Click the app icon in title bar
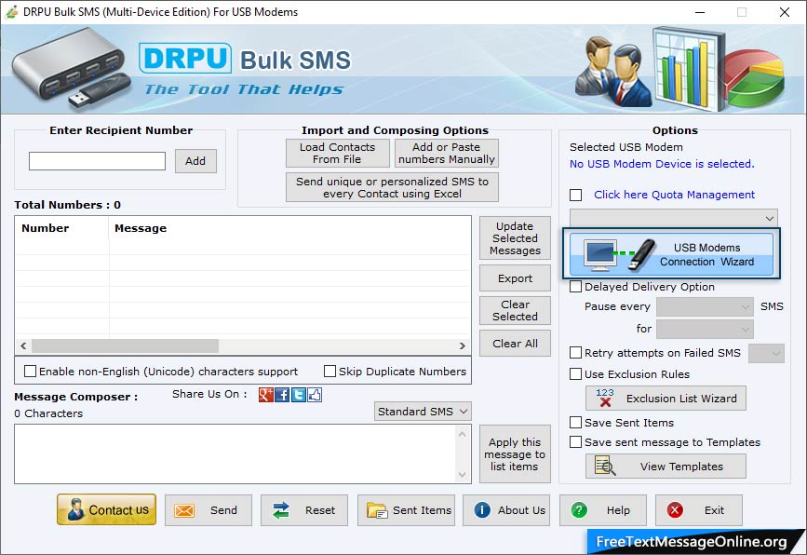The image size is (807, 555). click(x=11, y=11)
